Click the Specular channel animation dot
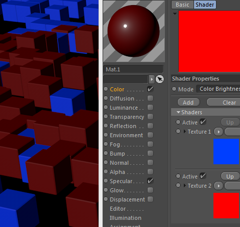The width and height of the screenshot is (240, 227). tap(106, 181)
